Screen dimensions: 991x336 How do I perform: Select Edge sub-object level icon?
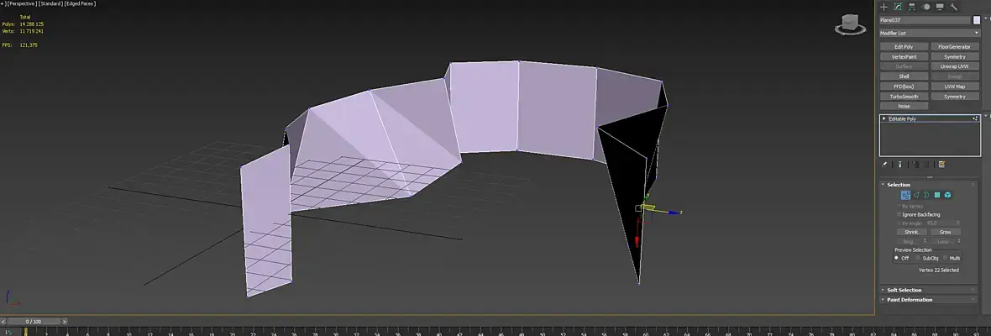(915, 195)
